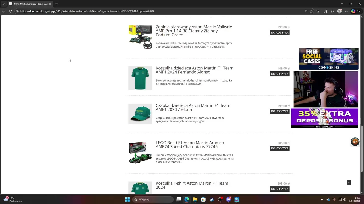This screenshot has height=204, width=364.
Task: Open the Copilot Czat button
Action: click(356, 11)
